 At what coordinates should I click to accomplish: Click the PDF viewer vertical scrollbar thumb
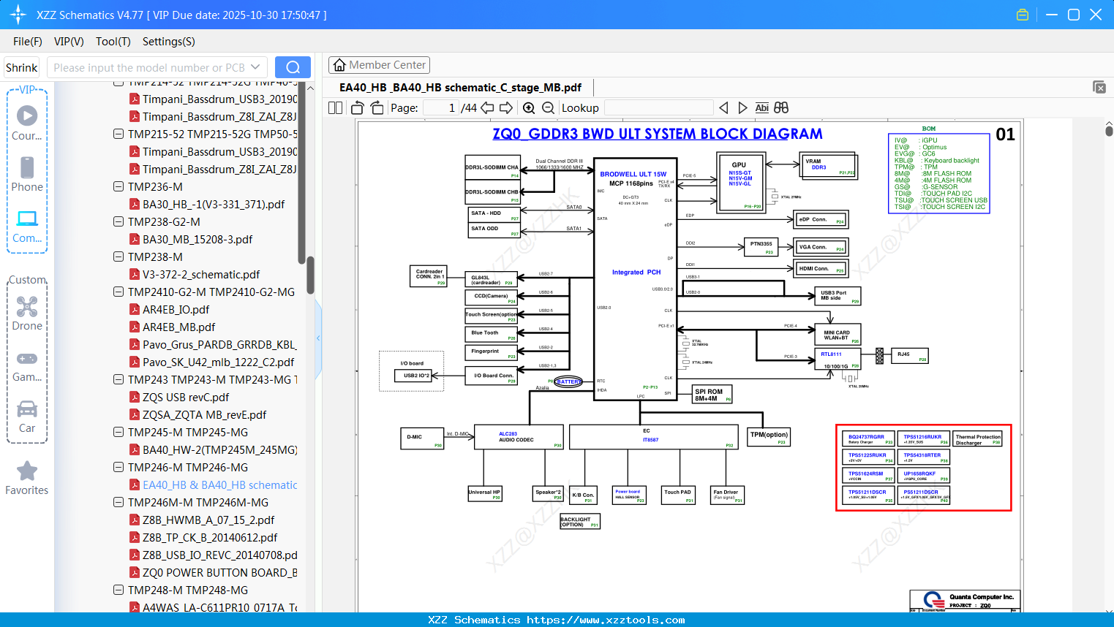pos(1109,132)
